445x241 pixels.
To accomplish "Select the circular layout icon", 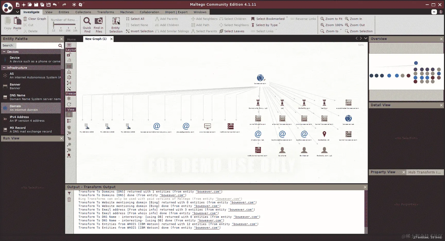I will pyautogui.click(x=69, y=77).
